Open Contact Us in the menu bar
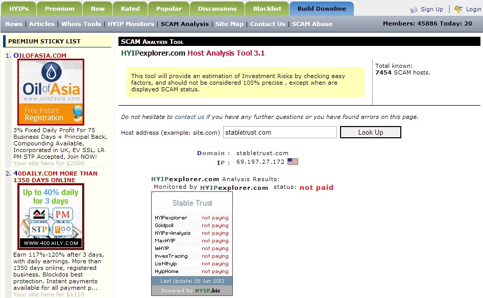Screen dimensions: 483x298 268,24
